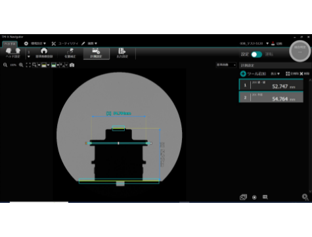312x237 pixels.
Task: Click the fit-to-screen brackets icon
Action: [x=28, y=65]
